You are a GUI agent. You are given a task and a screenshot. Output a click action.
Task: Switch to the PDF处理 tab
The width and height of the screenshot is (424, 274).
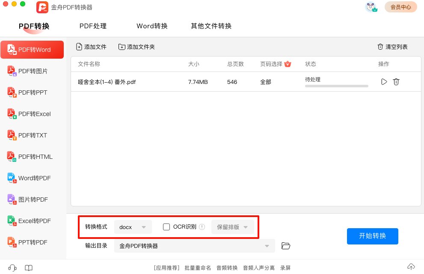point(93,26)
